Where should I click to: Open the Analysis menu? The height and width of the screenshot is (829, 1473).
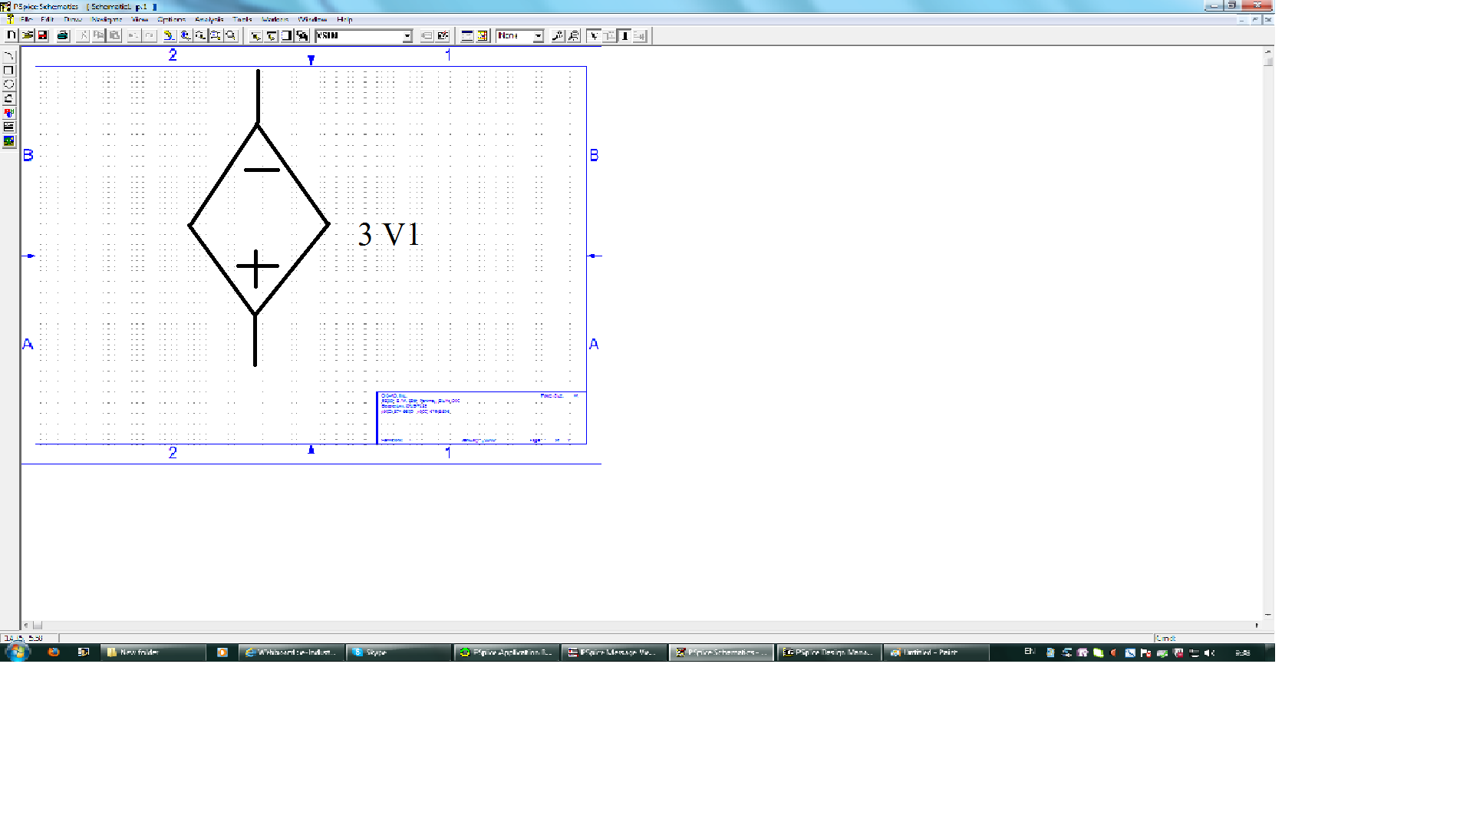[209, 19]
